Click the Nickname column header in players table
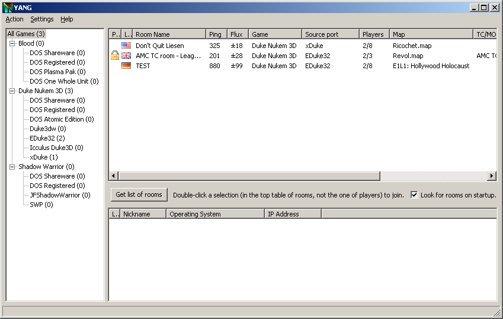This screenshot has height=319, width=503. [143, 214]
